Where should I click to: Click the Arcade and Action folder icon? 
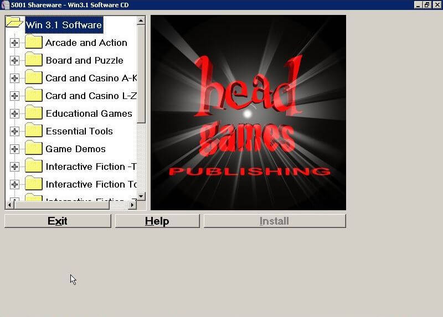coord(34,42)
